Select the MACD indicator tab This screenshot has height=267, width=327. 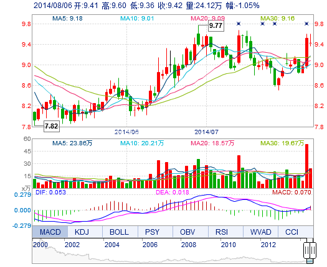[x=50, y=232]
